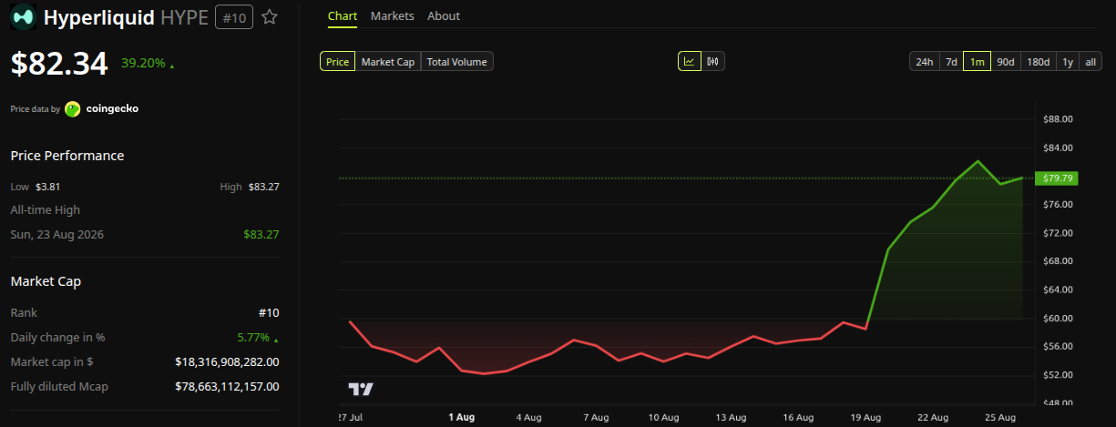Viewport: 1116px width, 427px height.
Task: Set chart range to 1m
Action: pyautogui.click(x=978, y=62)
